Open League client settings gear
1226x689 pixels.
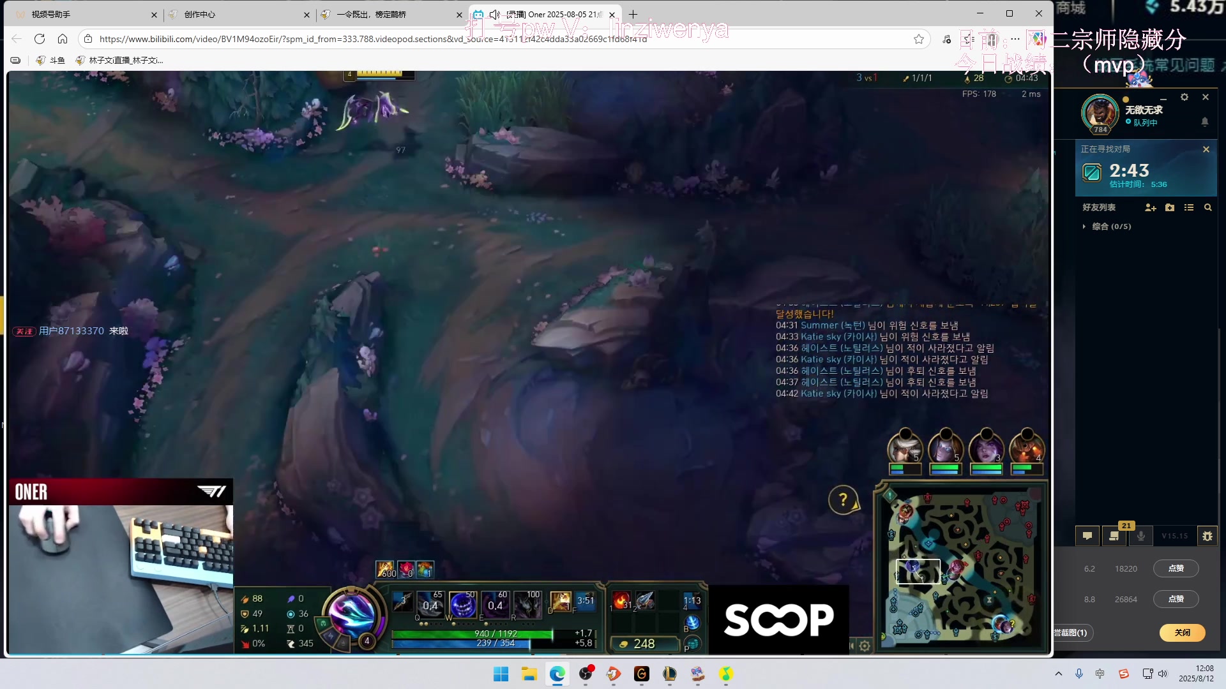1184,97
